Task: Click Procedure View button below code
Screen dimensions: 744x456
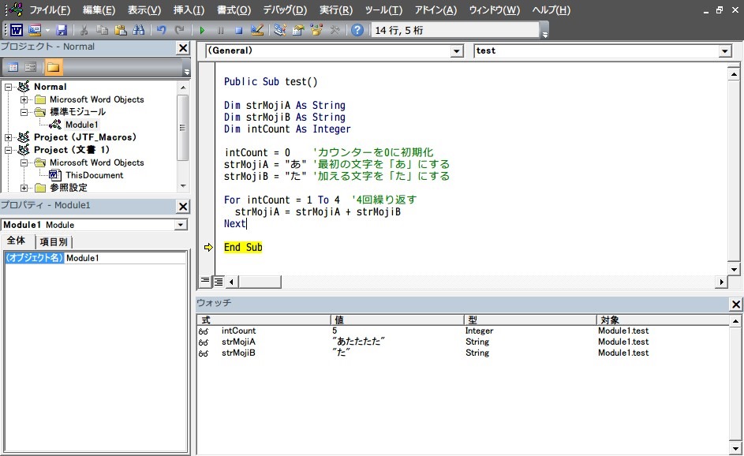Action: coord(205,282)
